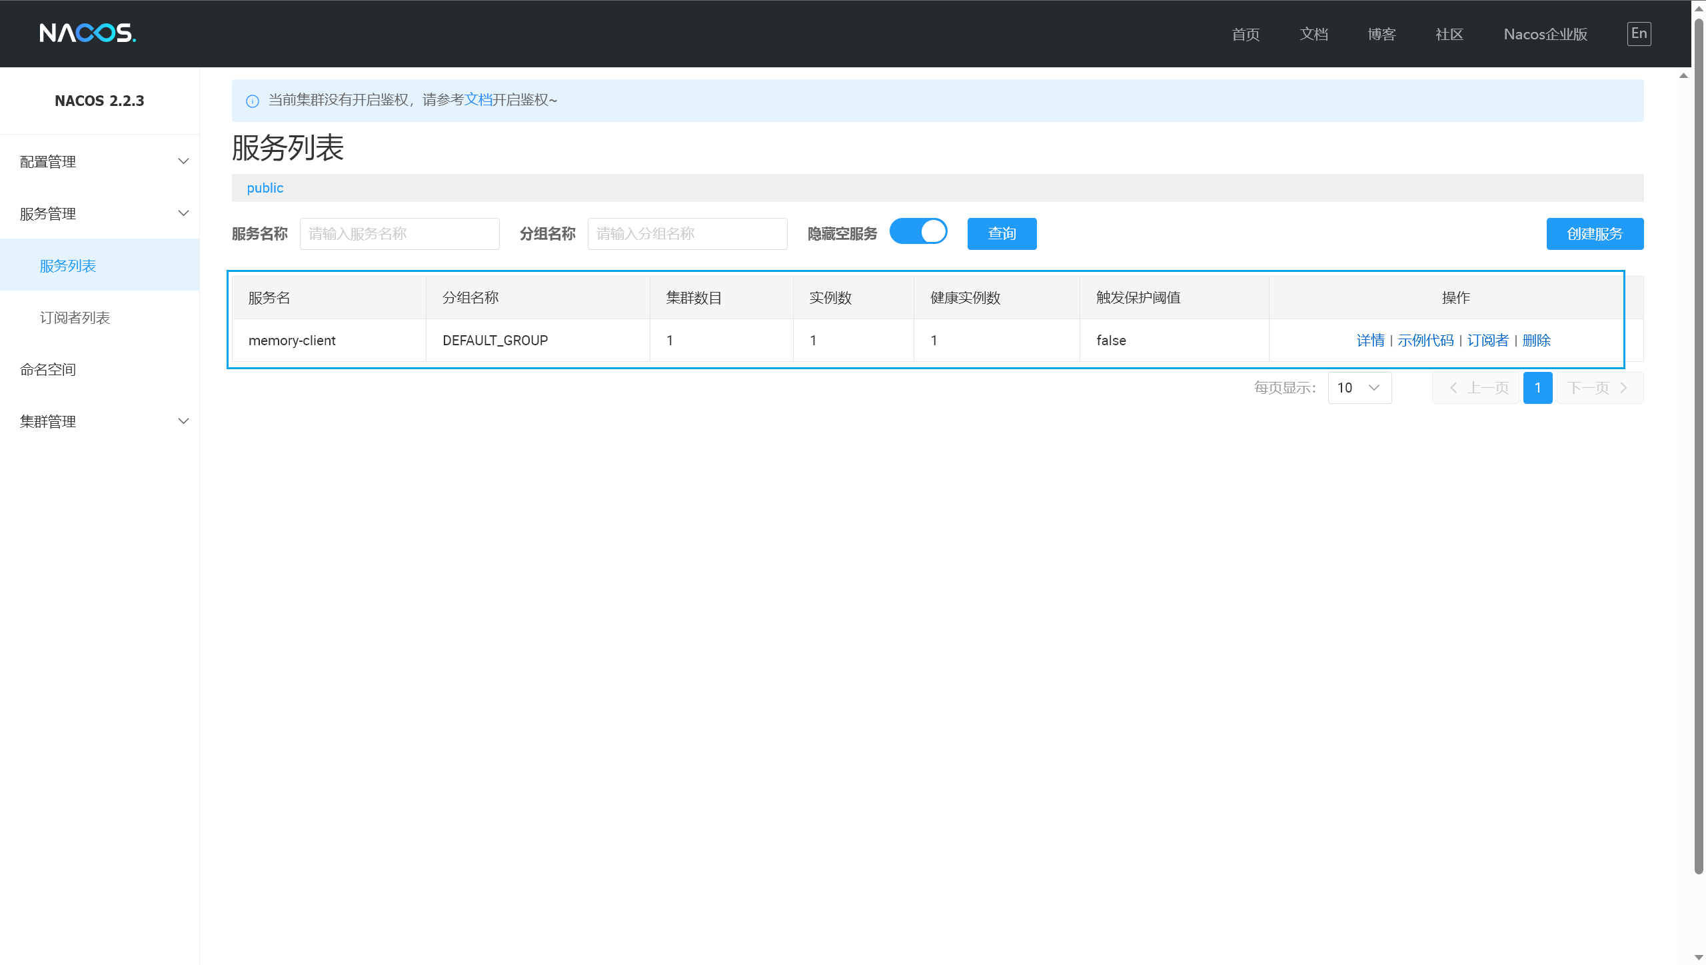Viewport: 1706px width, 965px height.
Task: Select page 1 in pagination
Action: pyautogui.click(x=1537, y=388)
